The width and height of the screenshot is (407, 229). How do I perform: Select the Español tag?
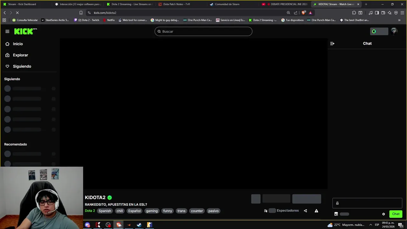tap(135, 211)
